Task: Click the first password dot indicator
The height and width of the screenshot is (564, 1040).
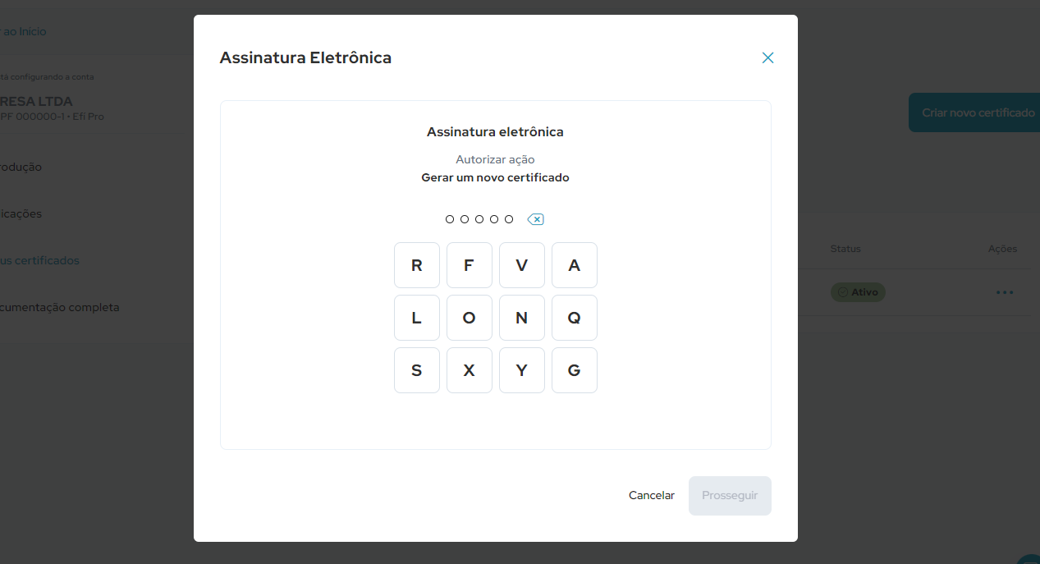Action: tap(449, 219)
